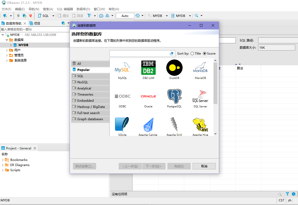Open SQL editor from toolbar SQL button
This screenshot has height=205, width=298.
point(43,16)
